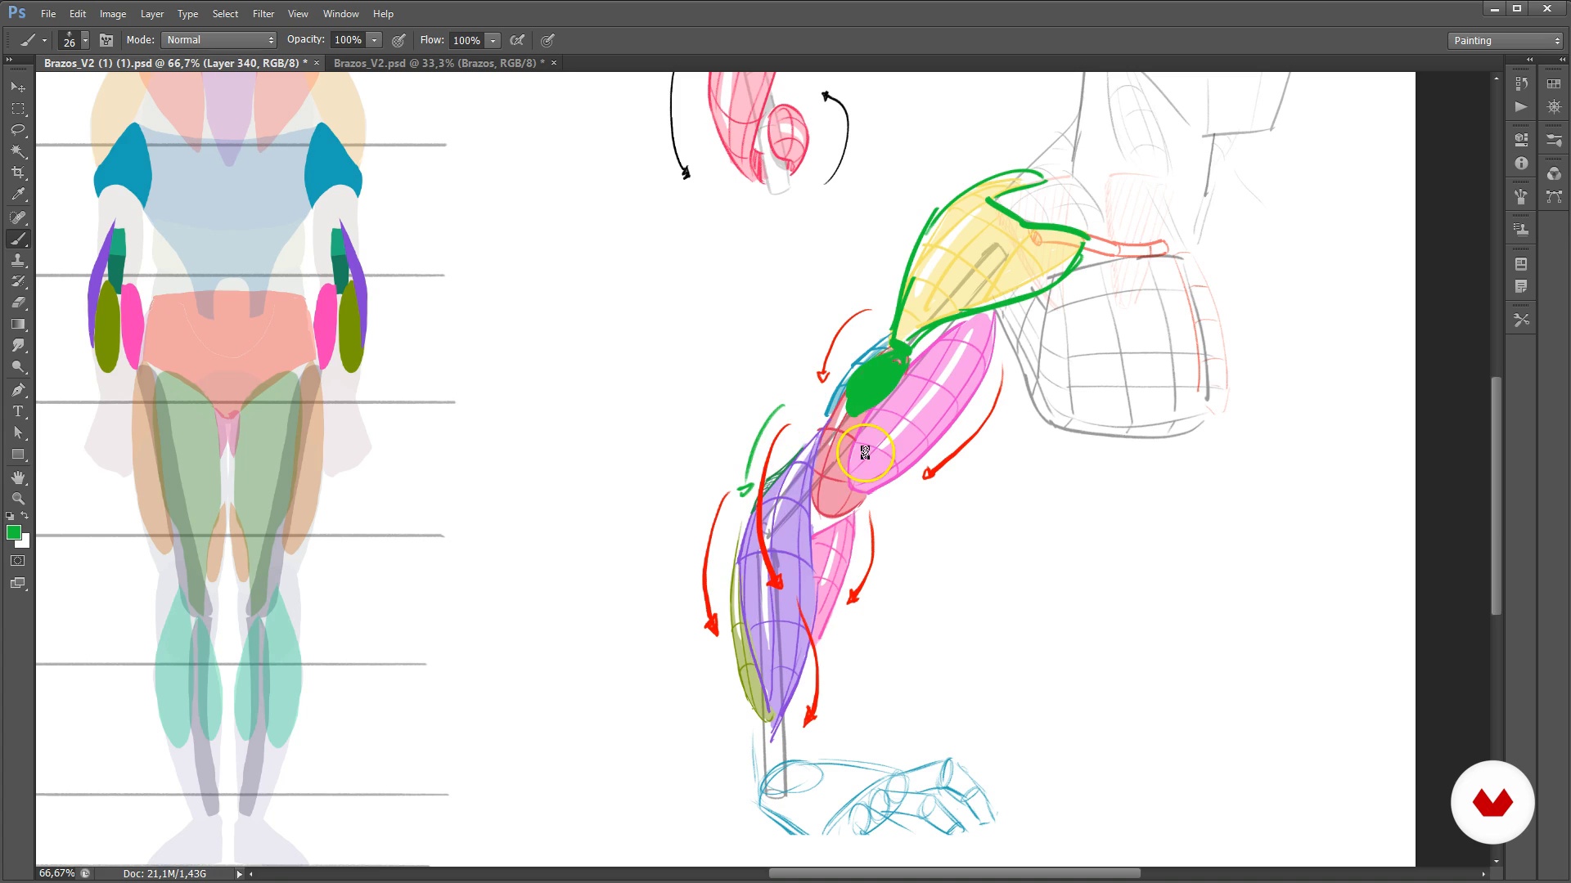Open the Opacity slider arrow
This screenshot has height=883, width=1571.
coord(375,40)
